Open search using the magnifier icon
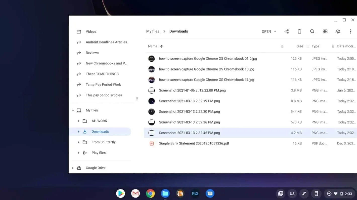This screenshot has width=357, height=200. pos(312,31)
